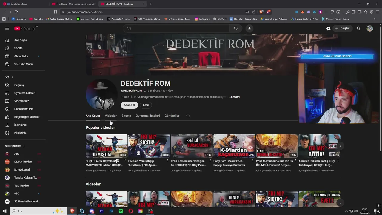Reload the page with the refresh icon
Screen dimensions: 382x215
(16, 12)
